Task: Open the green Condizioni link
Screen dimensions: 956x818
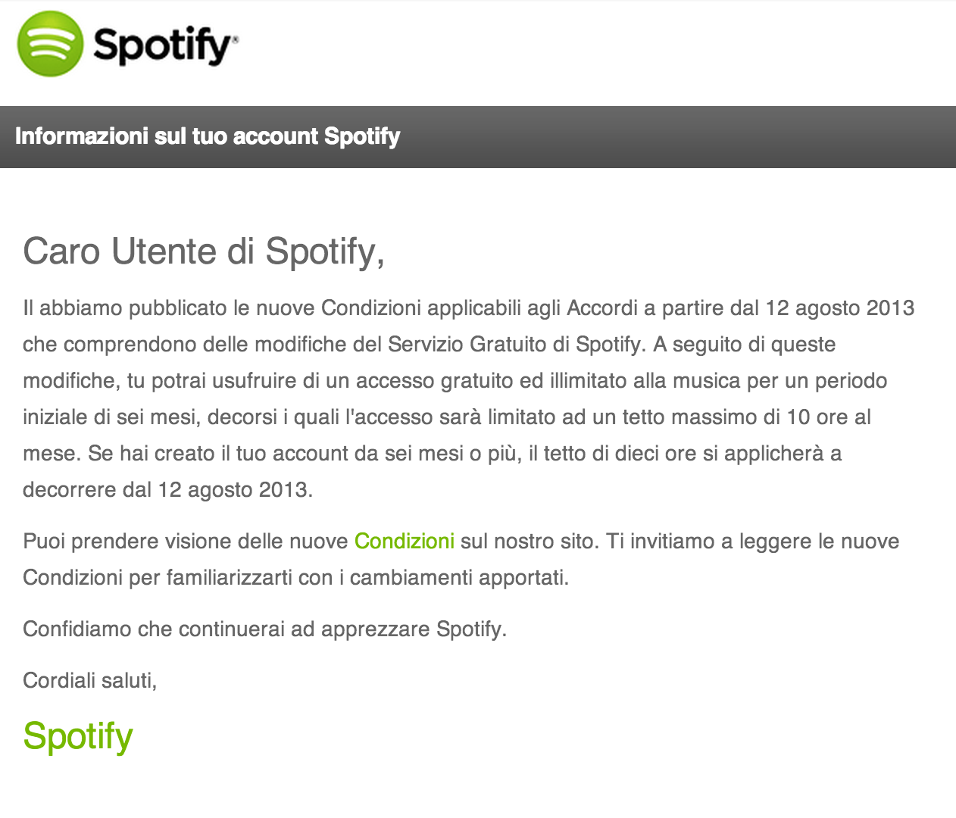Action: pos(405,542)
